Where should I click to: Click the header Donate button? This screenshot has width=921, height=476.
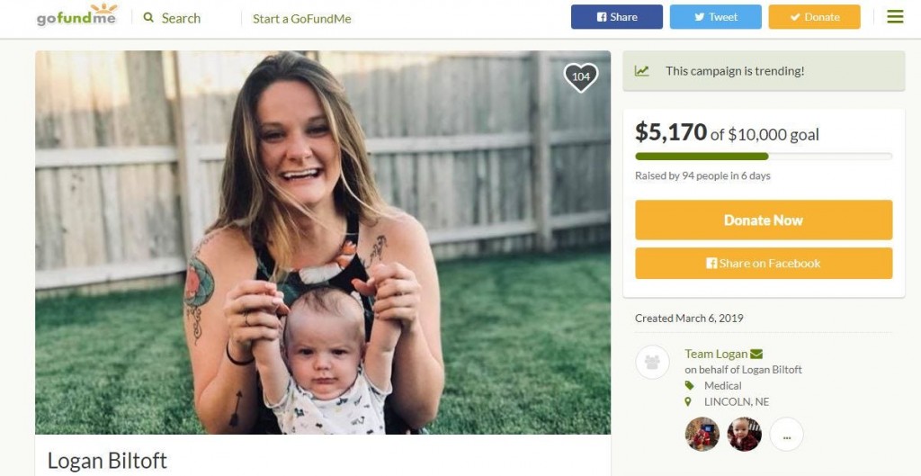(x=814, y=17)
